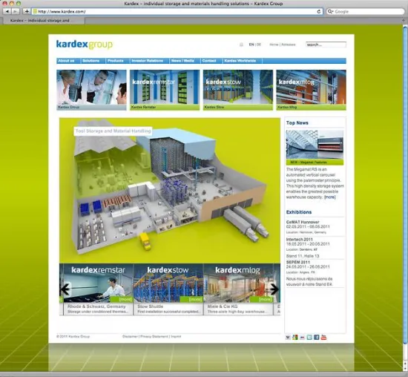The height and width of the screenshot is (377, 408).
Task: Click the Wikipedia icon in footer
Action: pos(288,338)
